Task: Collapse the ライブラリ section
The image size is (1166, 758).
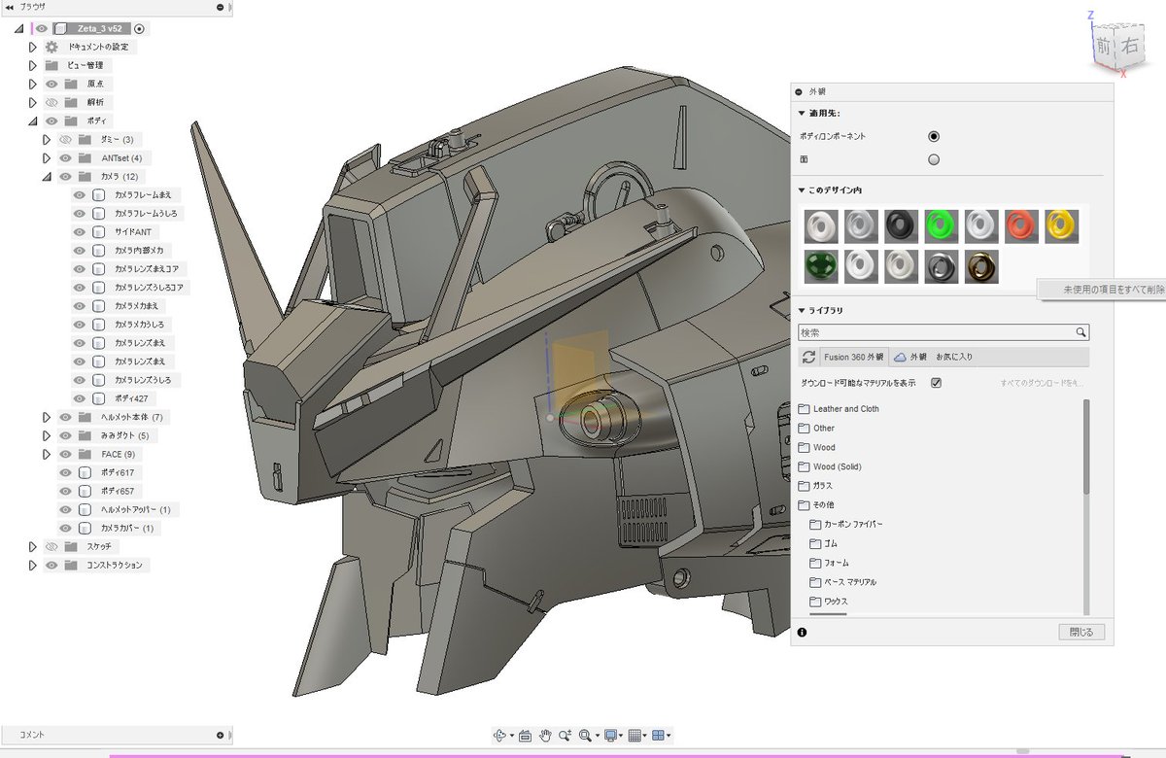Action: (x=802, y=311)
